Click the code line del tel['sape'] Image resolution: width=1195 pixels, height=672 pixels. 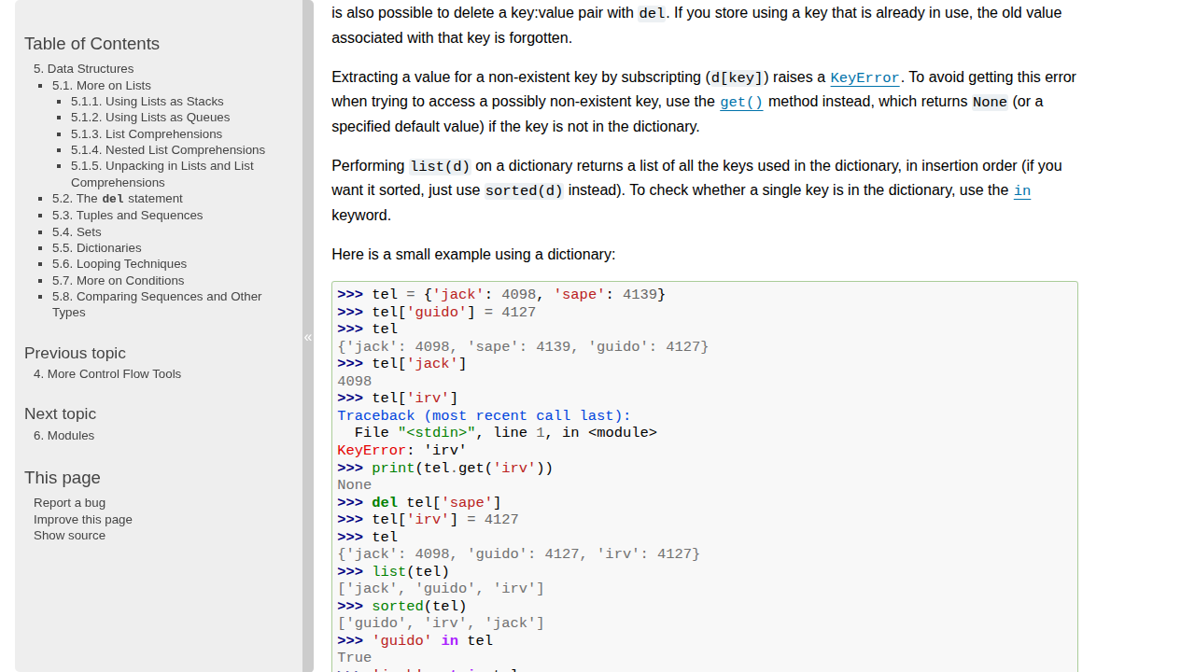[419, 503]
